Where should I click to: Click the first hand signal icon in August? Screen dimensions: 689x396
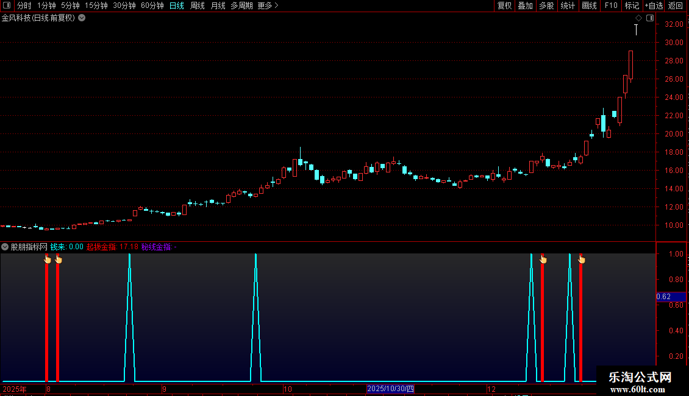pos(48,260)
